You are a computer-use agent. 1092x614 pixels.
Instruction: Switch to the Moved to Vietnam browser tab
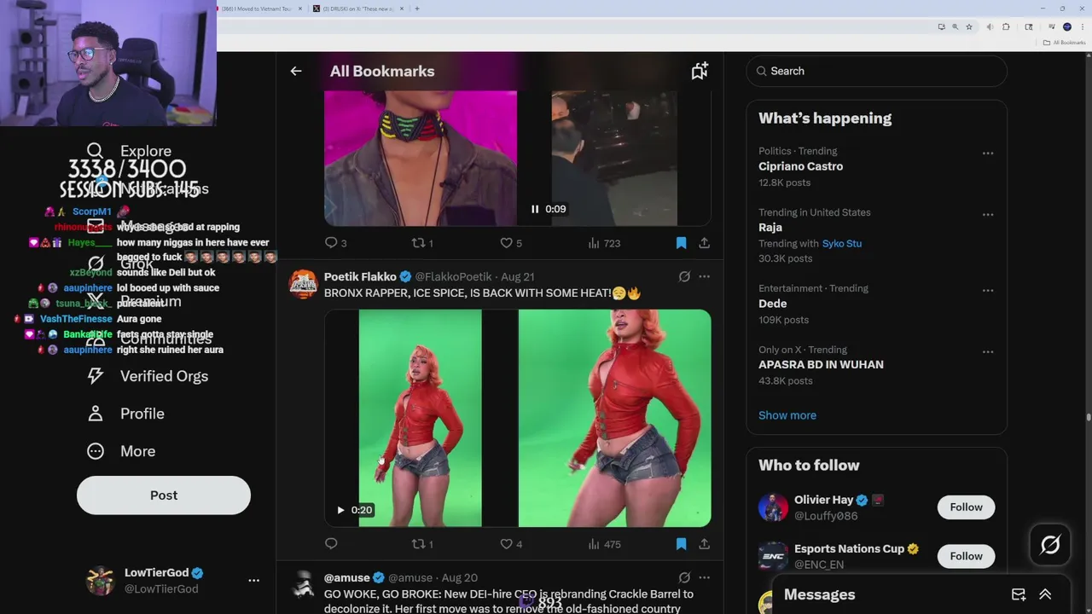point(256,9)
